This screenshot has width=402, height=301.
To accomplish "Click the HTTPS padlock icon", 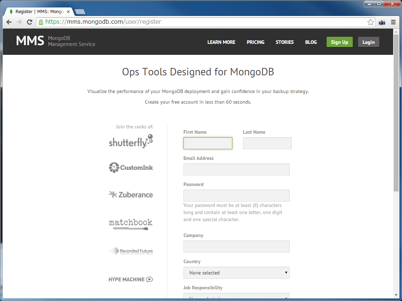I will [40, 22].
